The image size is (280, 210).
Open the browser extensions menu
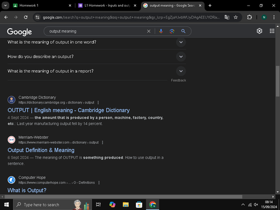point(249,17)
